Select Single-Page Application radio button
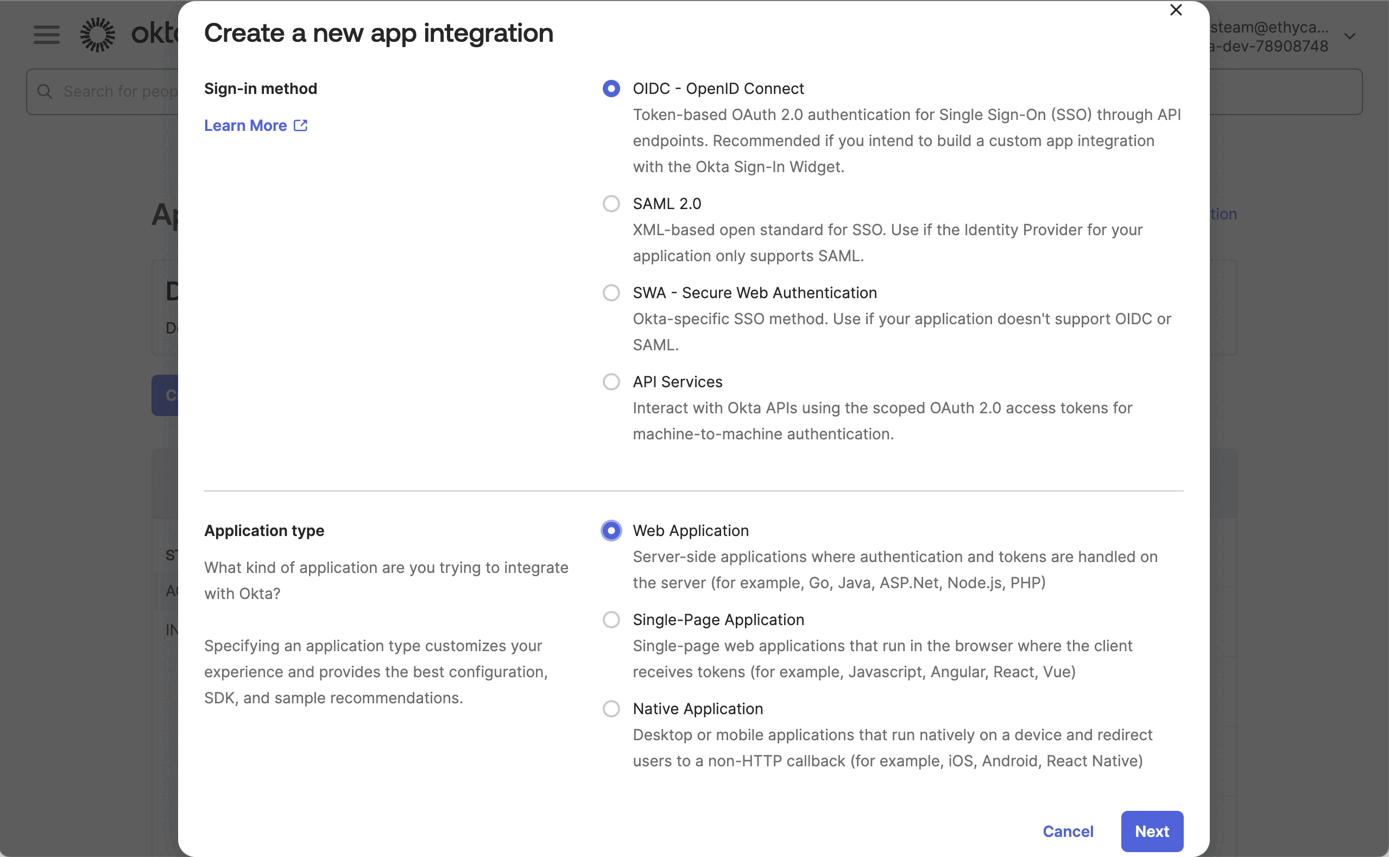Image resolution: width=1389 pixels, height=857 pixels. pyautogui.click(x=611, y=620)
